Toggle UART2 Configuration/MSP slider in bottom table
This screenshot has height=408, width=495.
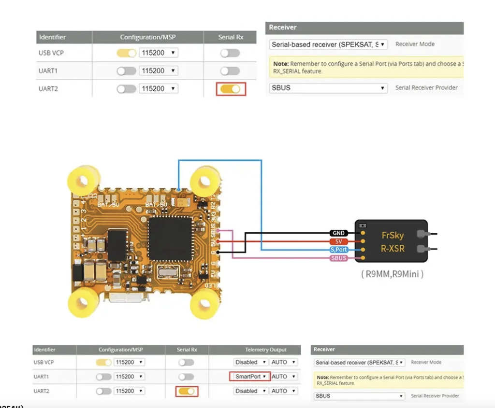[103, 391]
